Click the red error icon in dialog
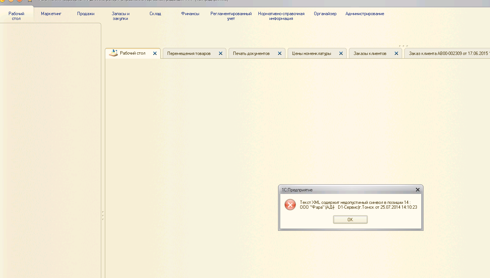 290,205
